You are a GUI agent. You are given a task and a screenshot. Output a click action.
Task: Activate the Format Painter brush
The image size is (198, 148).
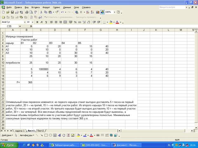click(x=57, y=12)
